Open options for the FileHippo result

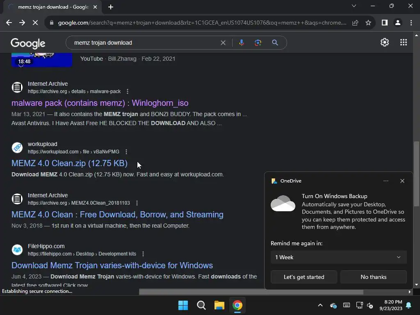tap(143, 253)
